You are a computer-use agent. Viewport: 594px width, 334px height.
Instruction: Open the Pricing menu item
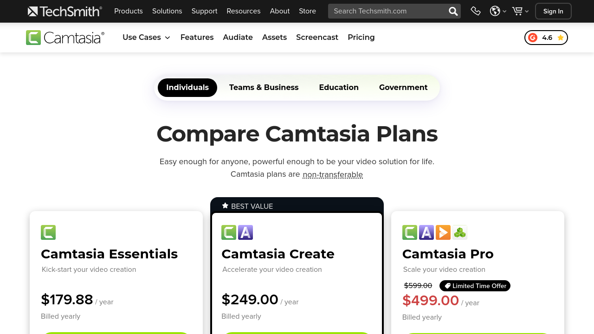tap(361, 38)
